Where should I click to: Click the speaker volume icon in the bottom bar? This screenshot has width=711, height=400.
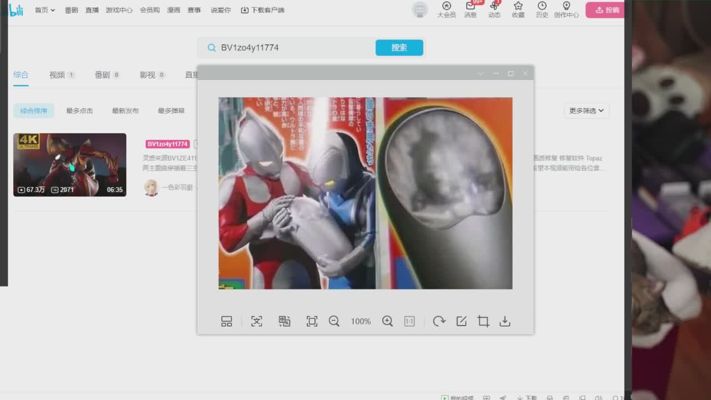598,398
